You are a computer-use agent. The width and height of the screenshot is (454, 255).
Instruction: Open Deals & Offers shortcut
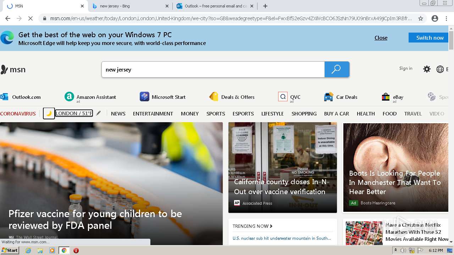coord(232,97)
